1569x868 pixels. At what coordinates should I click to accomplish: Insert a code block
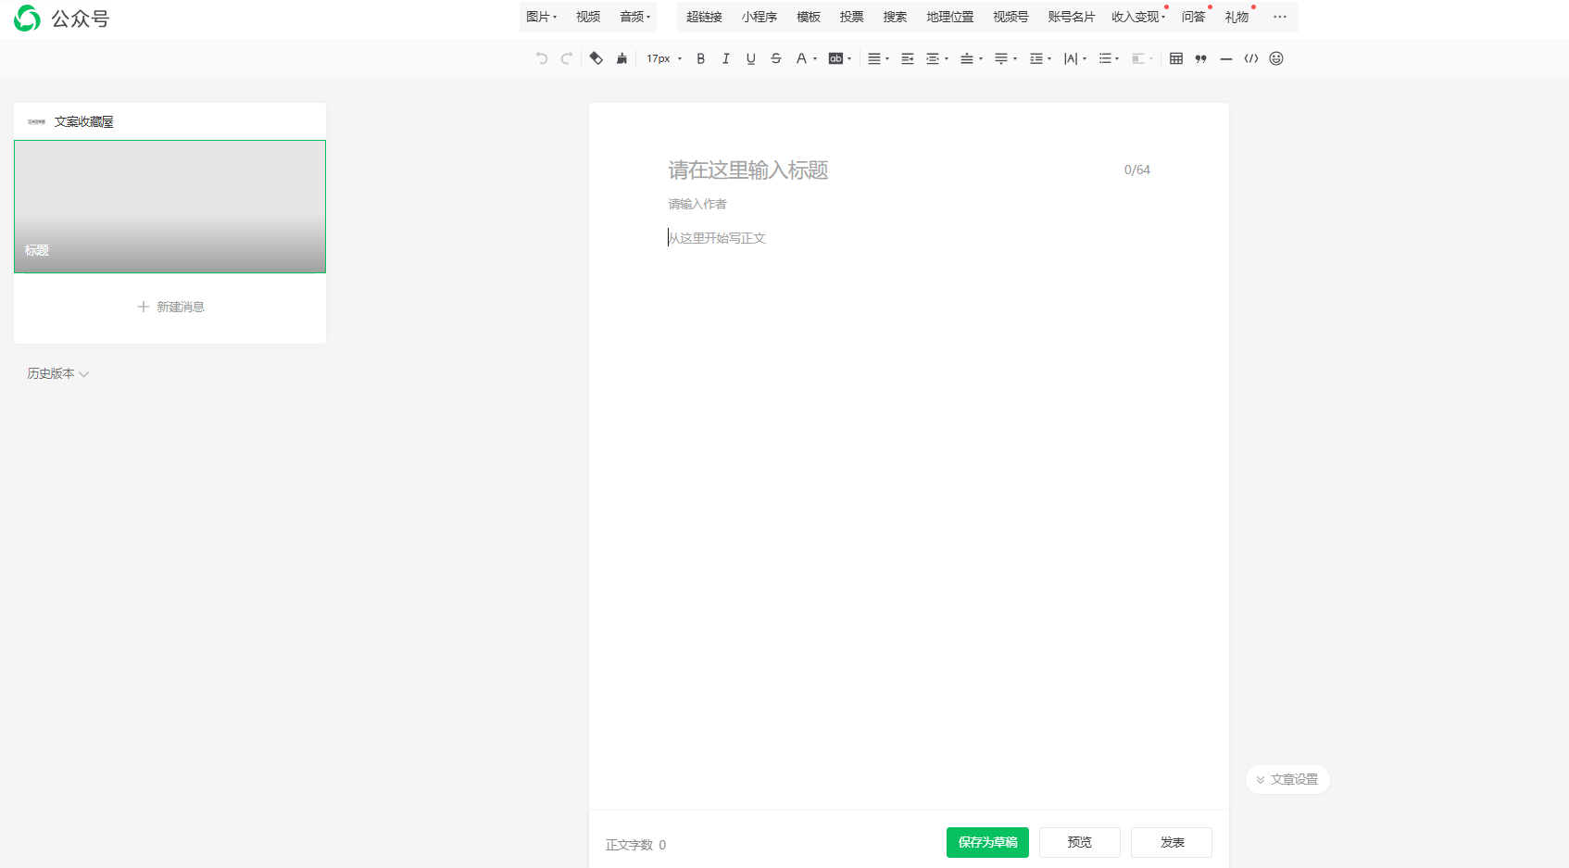tap(1250, 58)
